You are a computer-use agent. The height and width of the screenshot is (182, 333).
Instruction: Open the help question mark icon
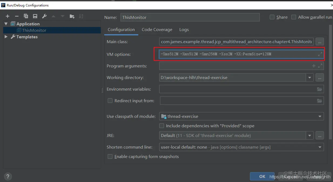pyautogui.click(x=8, y=177)
